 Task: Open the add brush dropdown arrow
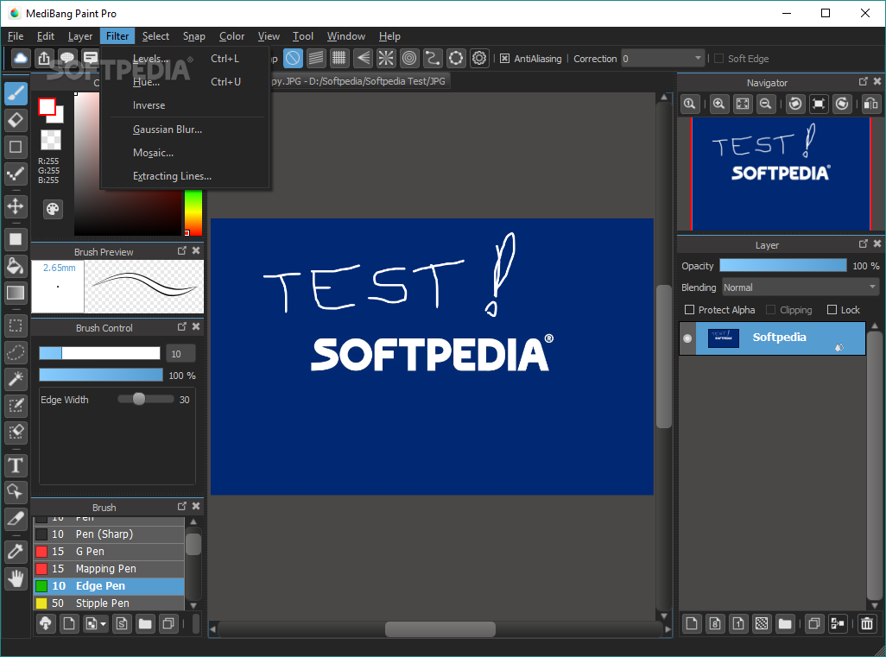tap(104, 624)
